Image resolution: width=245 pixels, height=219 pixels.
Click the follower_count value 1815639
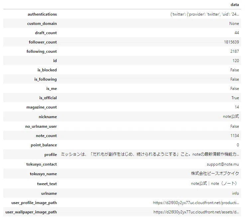(x=231, y=42)
